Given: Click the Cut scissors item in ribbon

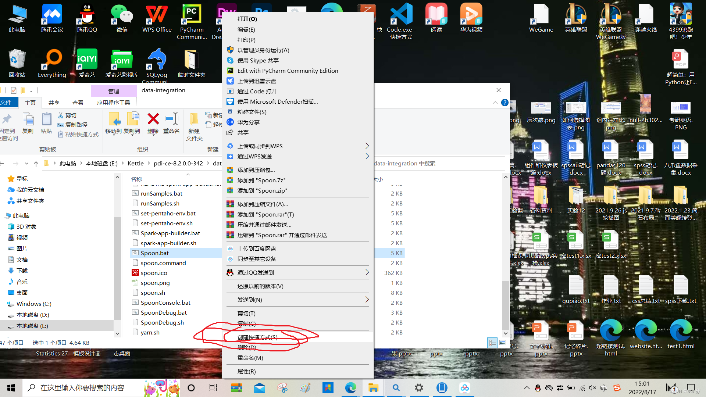Looking at the screenshot, I should click(x=67, y=115).
